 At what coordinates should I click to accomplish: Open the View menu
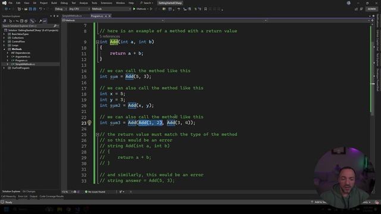coord(26,3)
